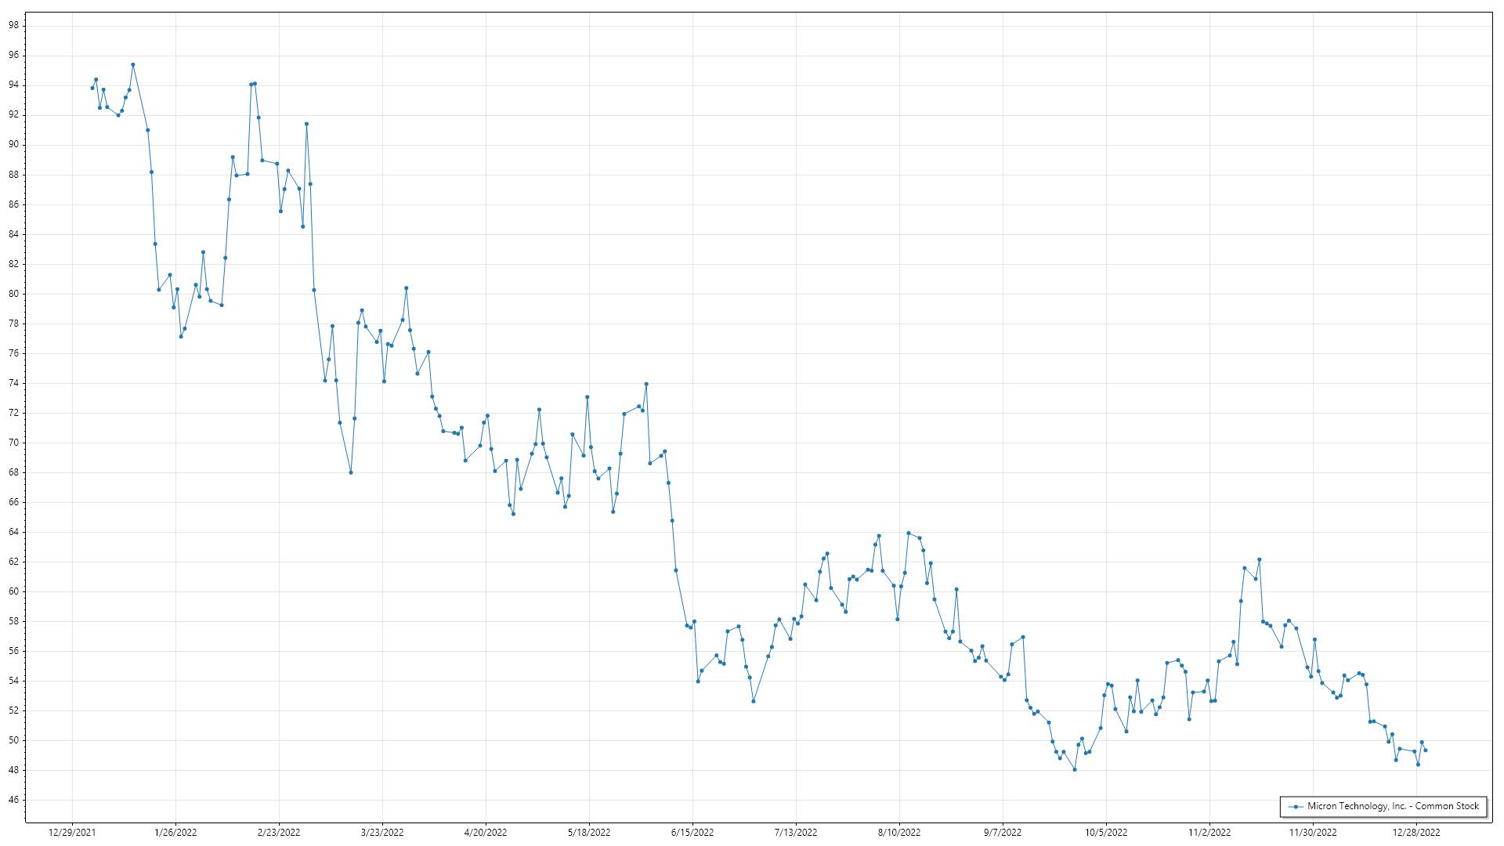Click the 12/28/2022 x-axis date label
This screenshot has height=846, width=1504.
1416,833
